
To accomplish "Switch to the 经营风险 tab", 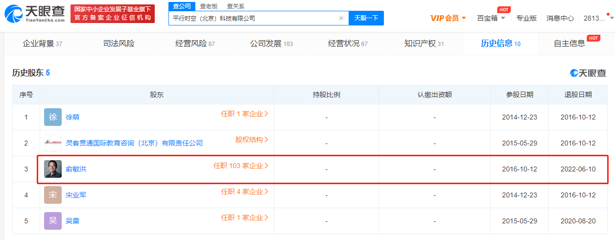I will pos(195,44).
